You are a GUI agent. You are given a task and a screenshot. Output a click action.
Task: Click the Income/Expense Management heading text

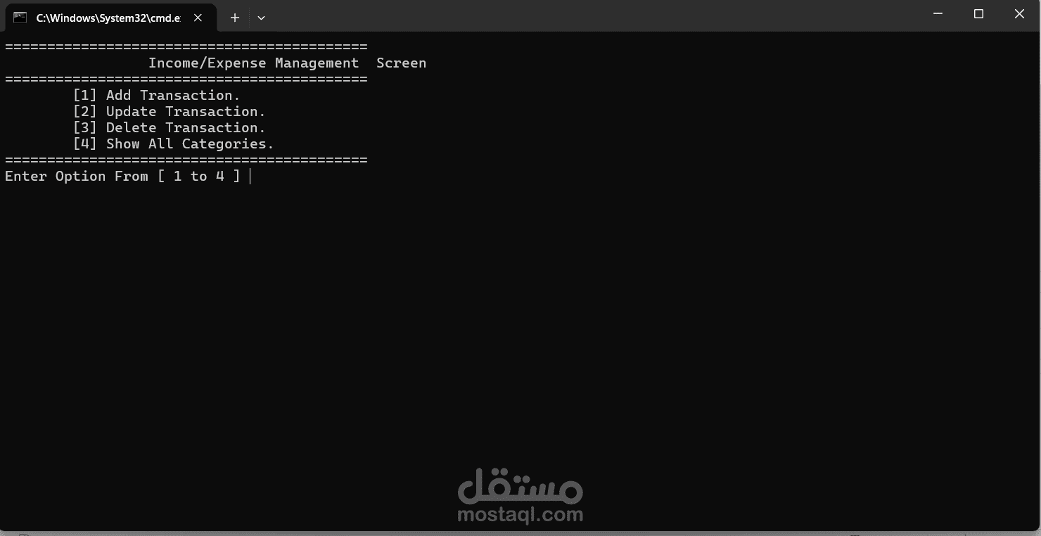[254, 63]
